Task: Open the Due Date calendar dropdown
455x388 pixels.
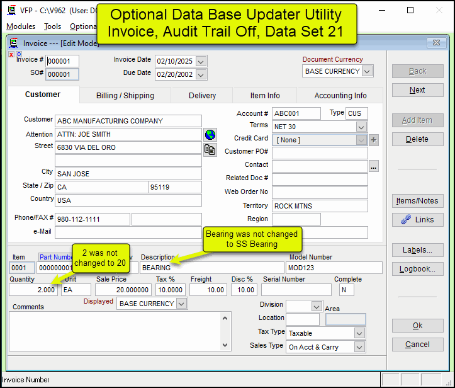Action: (x=201, y=74)
